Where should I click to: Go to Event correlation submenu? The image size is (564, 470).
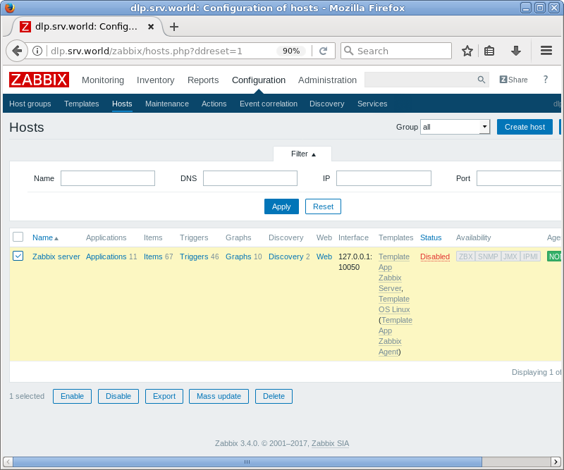269,104
